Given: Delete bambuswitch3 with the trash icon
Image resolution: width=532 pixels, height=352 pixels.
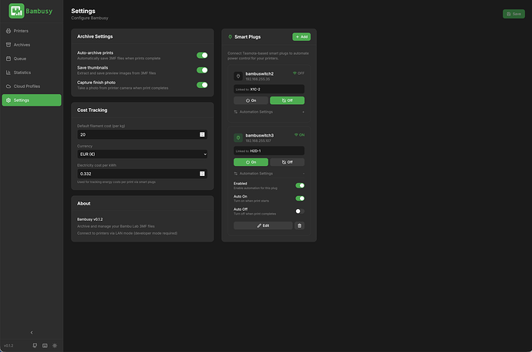Looking at the screenshot, I should click(299, 225).
